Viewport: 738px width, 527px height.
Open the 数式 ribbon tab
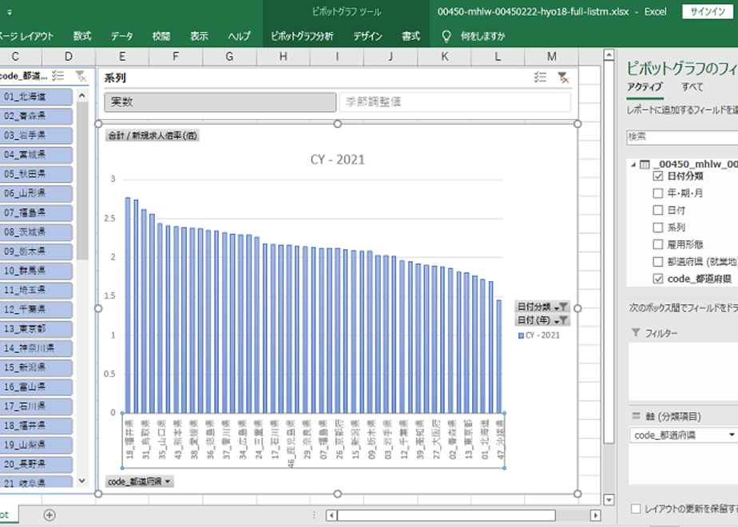click(x=82, y=36)
